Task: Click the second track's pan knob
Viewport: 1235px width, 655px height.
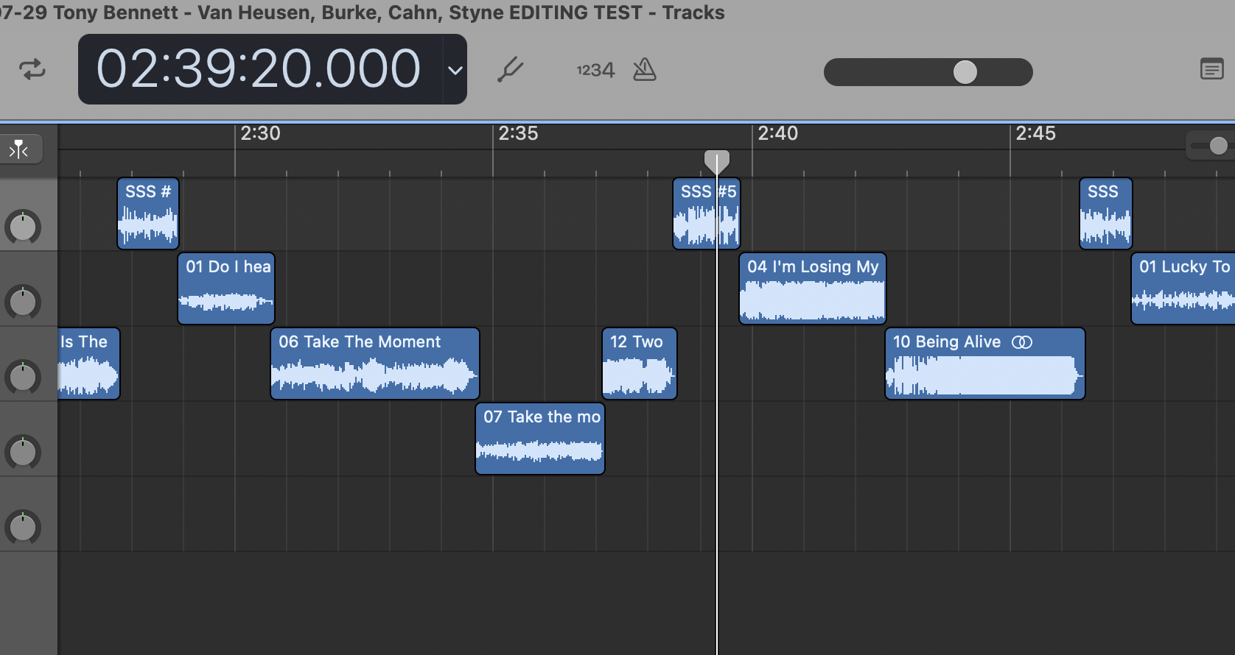Action: [x=23, y=302]
